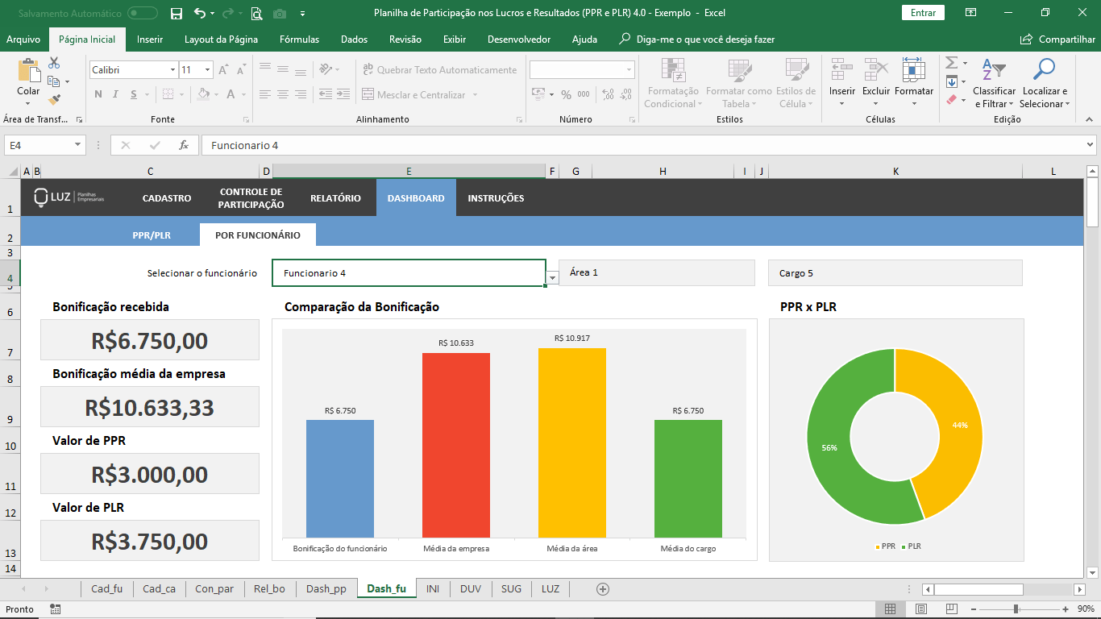
Task: Expand the font name Calibri dropdown
Action: click(x=172, y=70)
